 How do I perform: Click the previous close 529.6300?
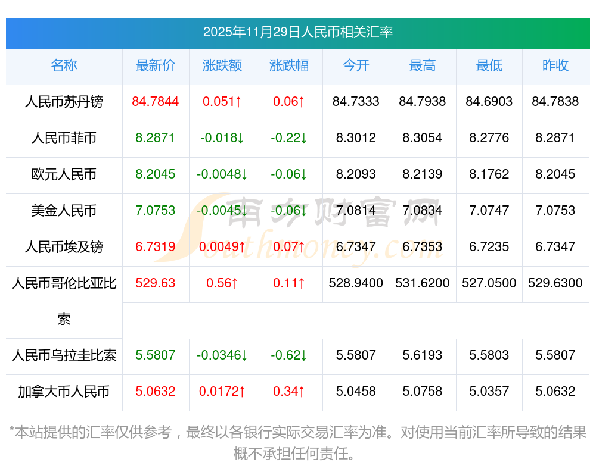pos(555,283)
